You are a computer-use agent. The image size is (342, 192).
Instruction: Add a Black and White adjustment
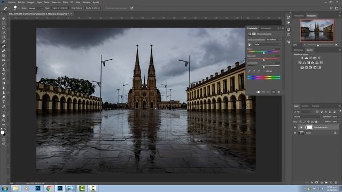click(x=308, y=63)
